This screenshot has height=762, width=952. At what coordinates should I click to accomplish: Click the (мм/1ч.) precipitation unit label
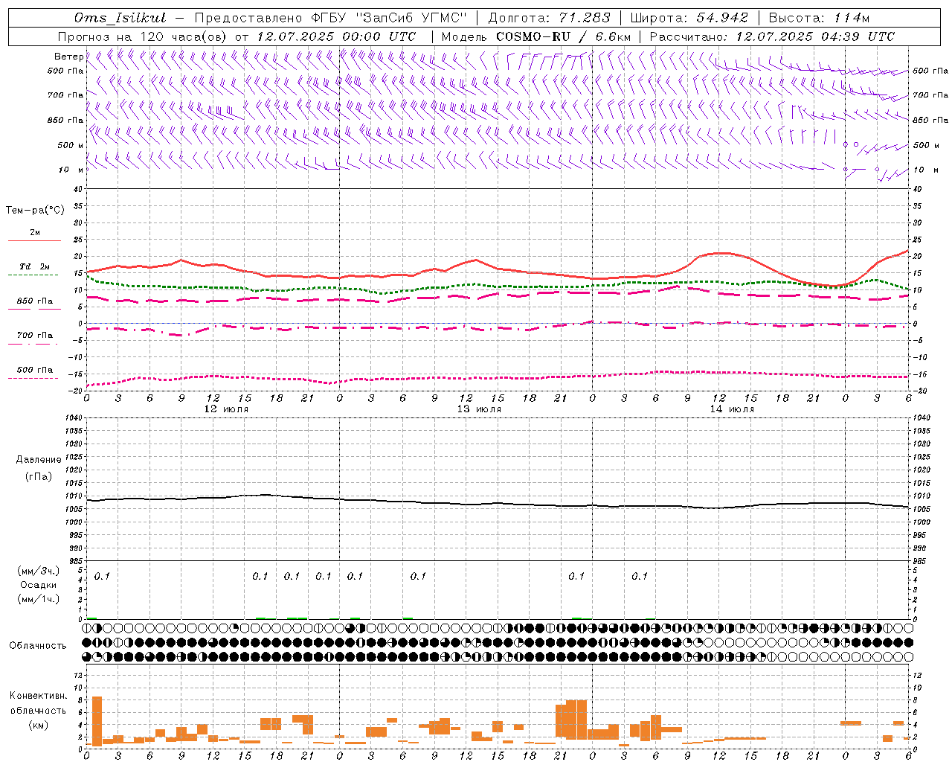[39, 600]
